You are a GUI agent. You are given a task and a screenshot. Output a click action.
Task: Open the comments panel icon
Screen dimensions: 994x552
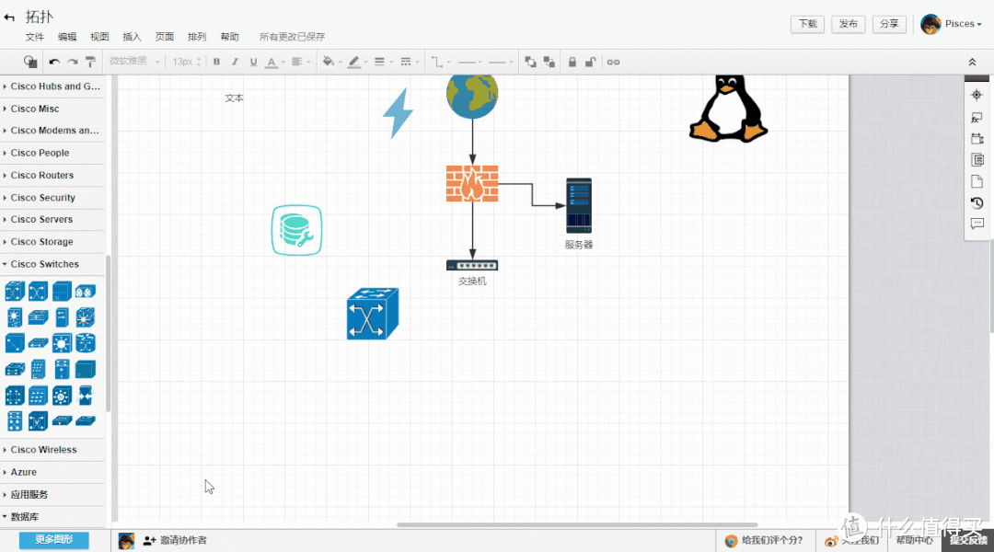[977, 224]
